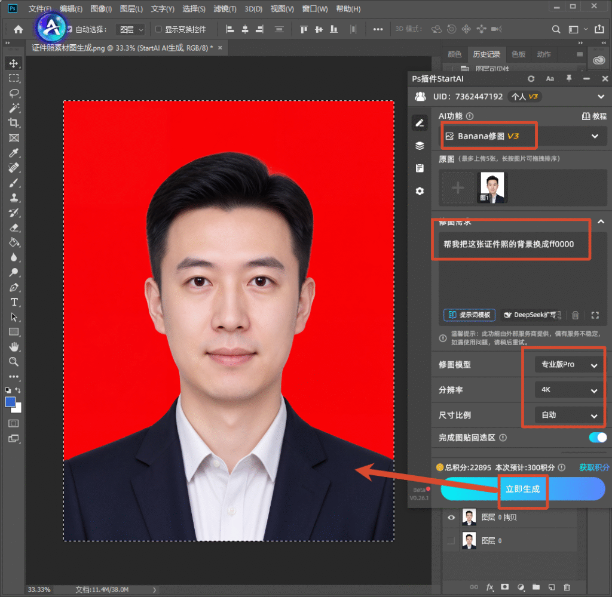The width and height of the screenshot is (612, 597).
Task: Toggle 自动选择 checkbox
Action: 69,29
